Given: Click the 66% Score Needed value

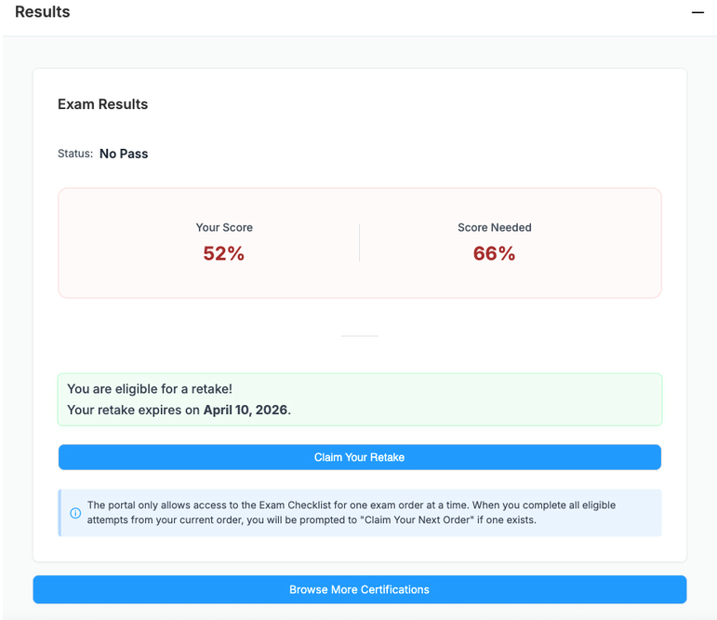Looking at the screenshot, I should point(494,253).
